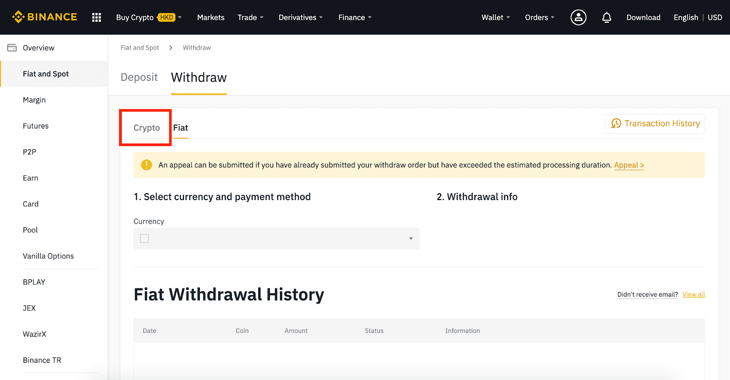
Task: Open Didn't receive email help link
Action: pos(647,294)
